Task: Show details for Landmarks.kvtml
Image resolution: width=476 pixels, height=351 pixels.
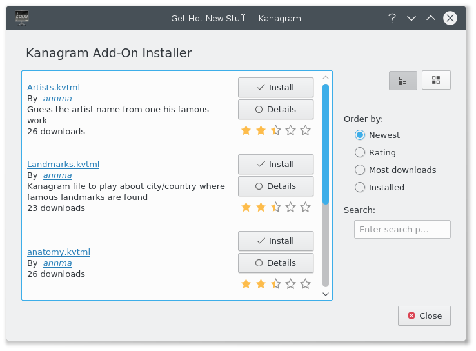Action: 275,186
